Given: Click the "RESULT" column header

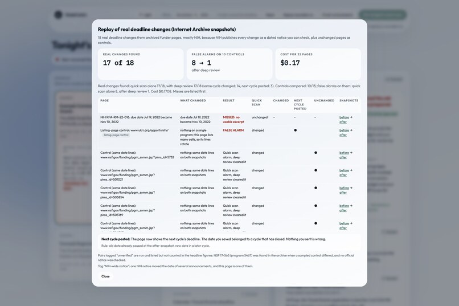Looking at the screenshot, I should (228, 100).
